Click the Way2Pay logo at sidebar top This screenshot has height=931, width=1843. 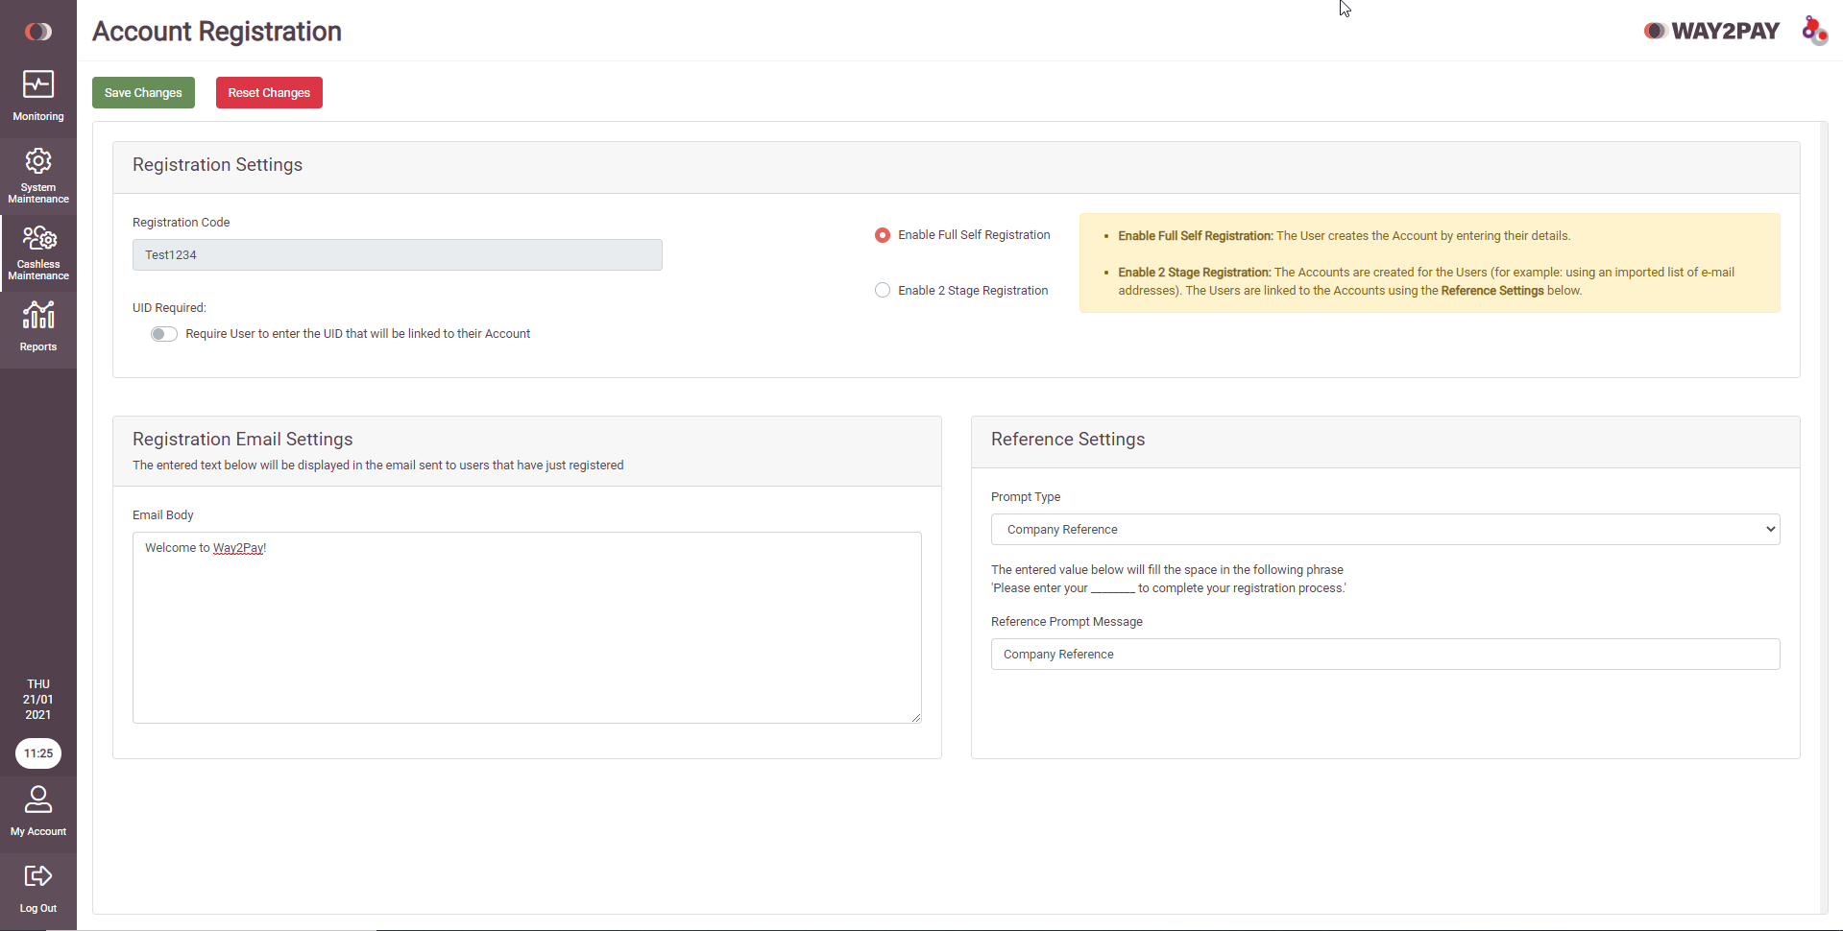[38, 32]
